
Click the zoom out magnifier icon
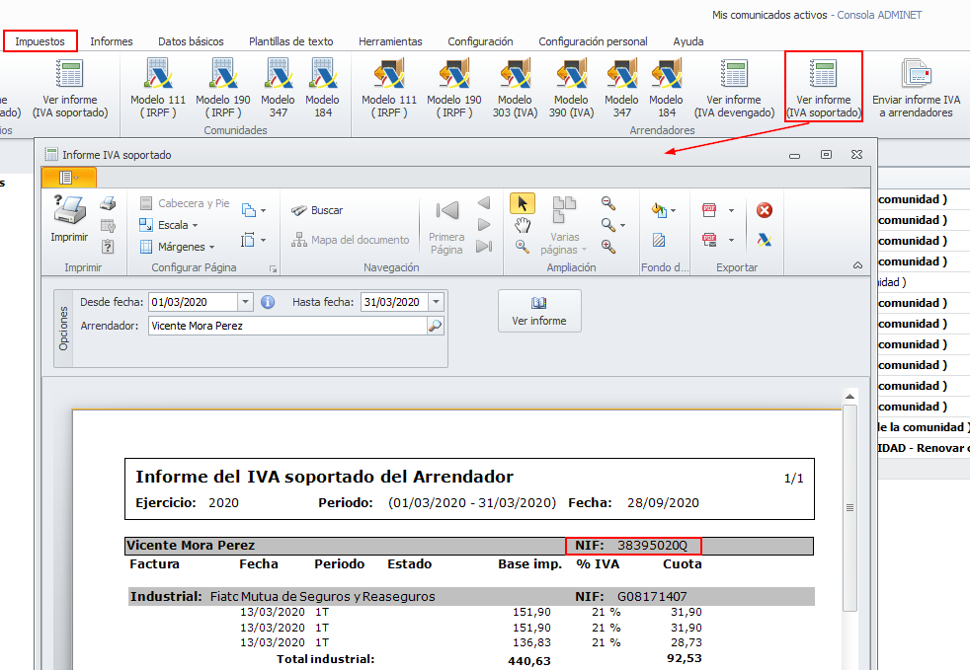(x=608, y=203)
